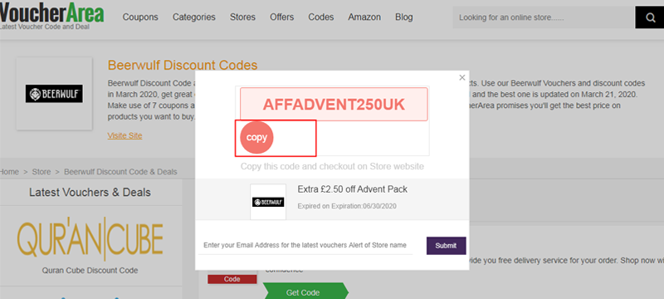Focus the online store search field
The width and height of the screenshot is (664, 299).
544,17
